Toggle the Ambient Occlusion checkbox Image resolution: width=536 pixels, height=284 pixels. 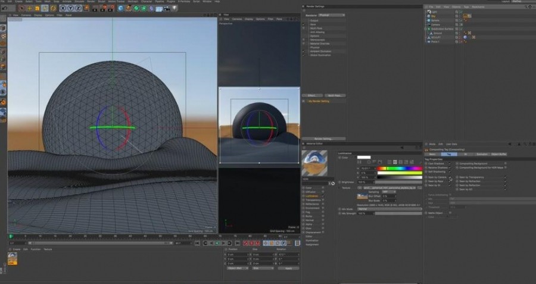point(304,51)
